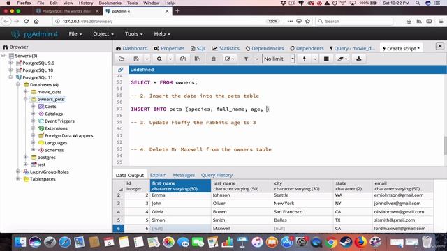Select the last_name column header
The width and height of the screenshot is (447, 251).
click(242, 186)
